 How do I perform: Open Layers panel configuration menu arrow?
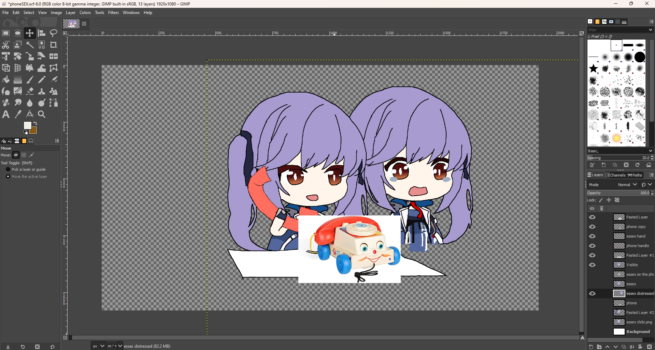click(x=651, y=175)
